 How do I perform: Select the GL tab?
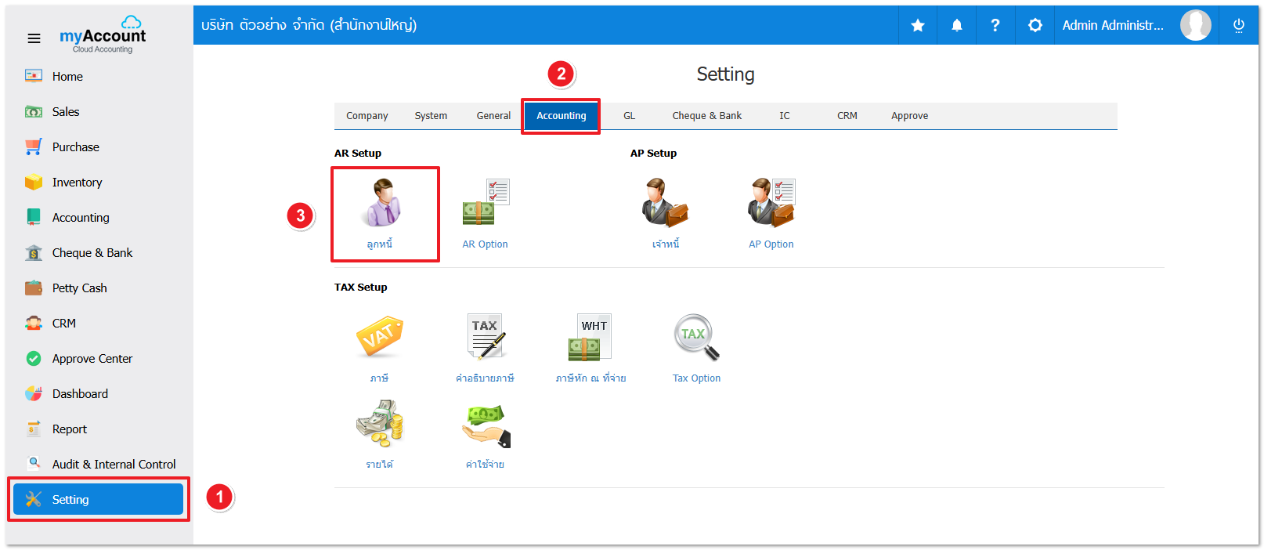click(629, 116)
